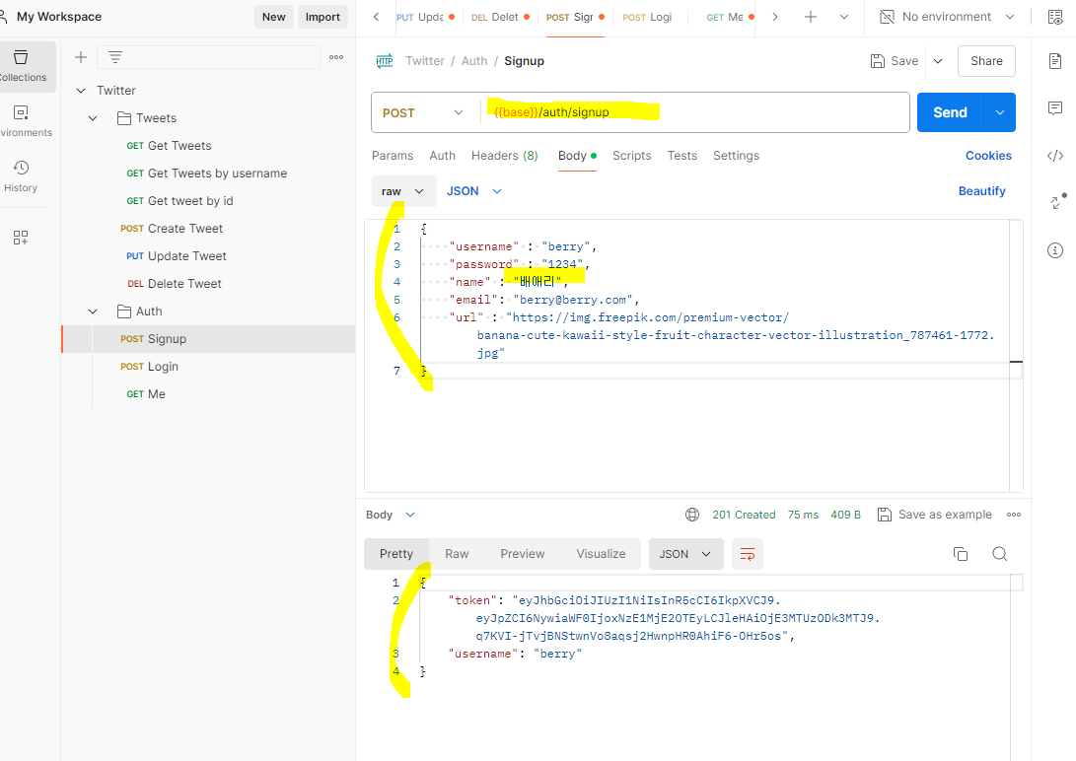Open the raw body type dropdown

click(403, 191)
